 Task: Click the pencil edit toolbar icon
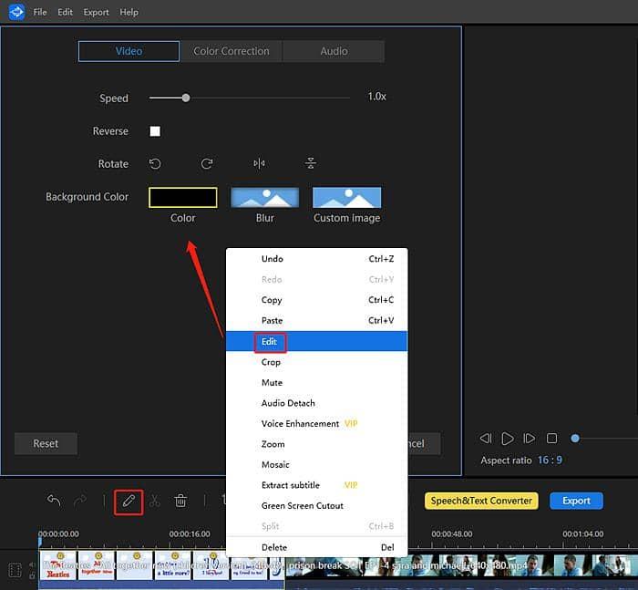pyautogui.click(x=129, y=502)
